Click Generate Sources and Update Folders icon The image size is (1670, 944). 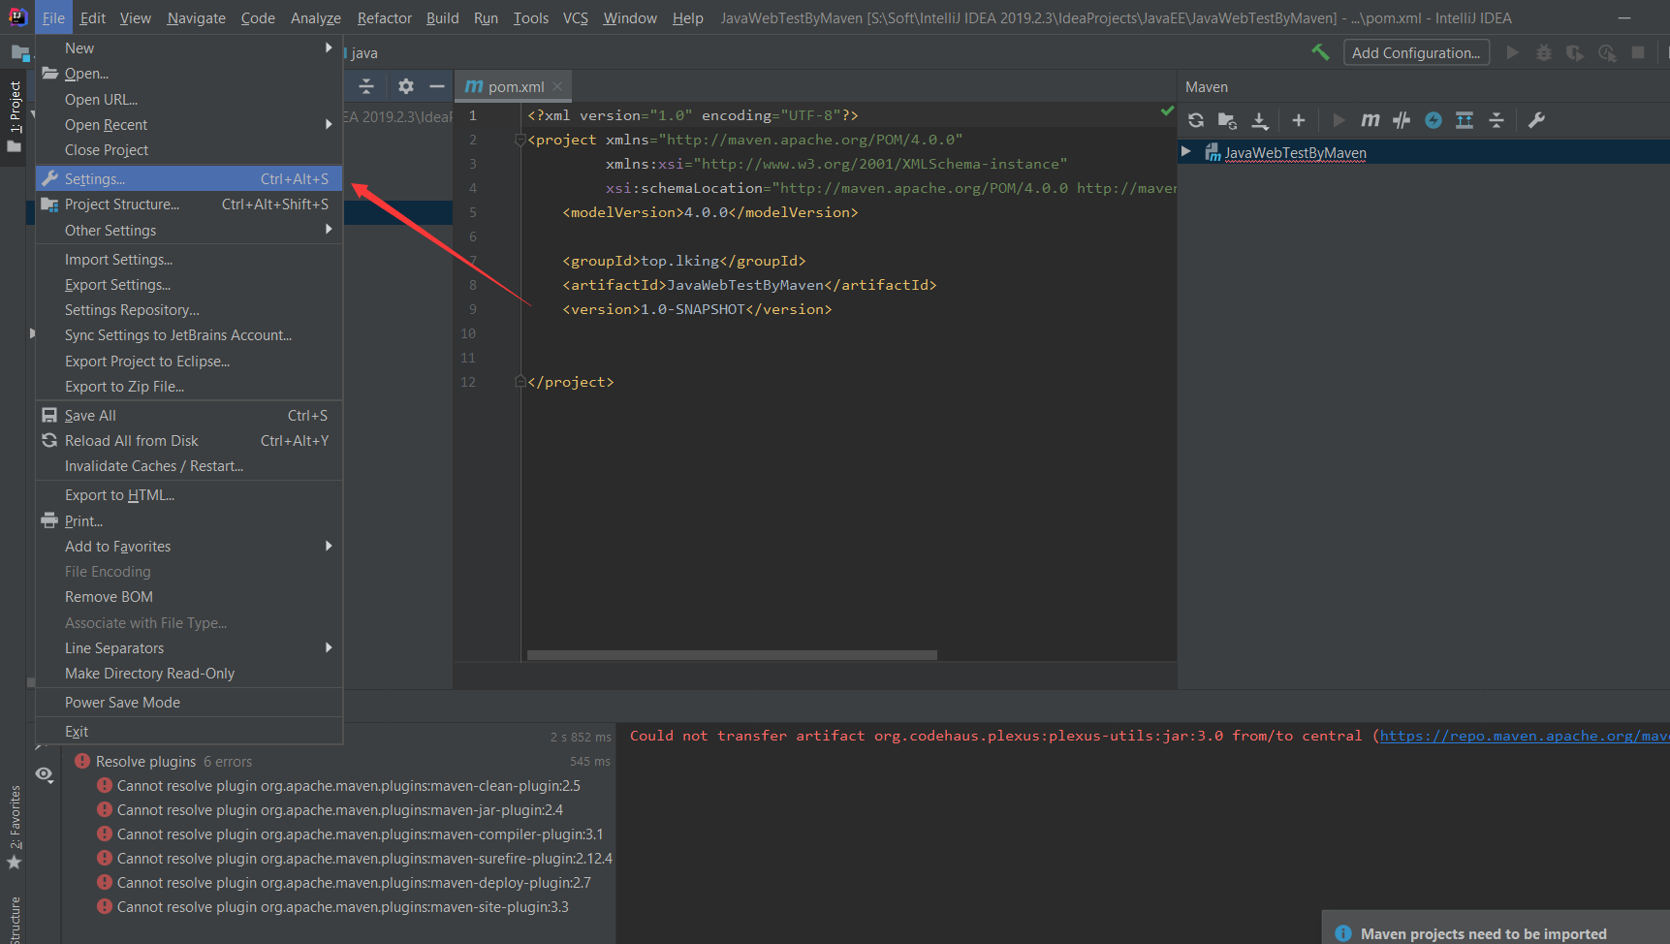click(x=1227, y=120)
